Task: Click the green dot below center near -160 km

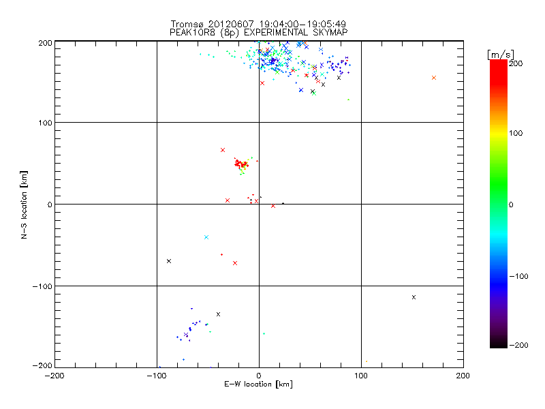Action: [x=264, y=334]
